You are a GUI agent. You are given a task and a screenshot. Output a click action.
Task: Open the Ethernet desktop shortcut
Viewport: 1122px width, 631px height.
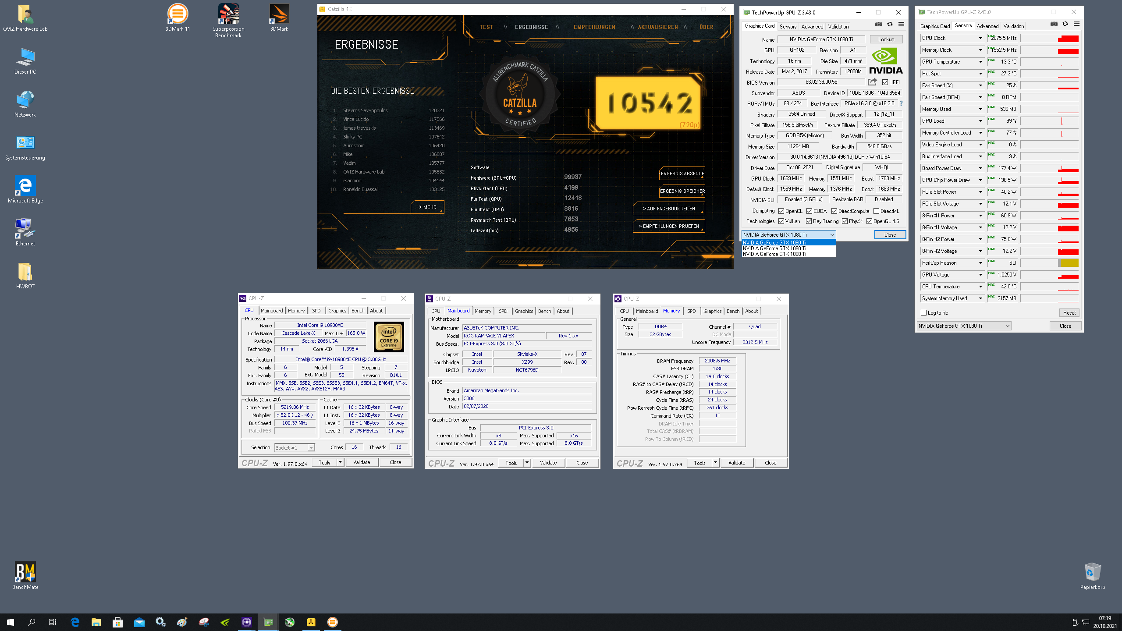pyautogui.click(x=25, y=233)
